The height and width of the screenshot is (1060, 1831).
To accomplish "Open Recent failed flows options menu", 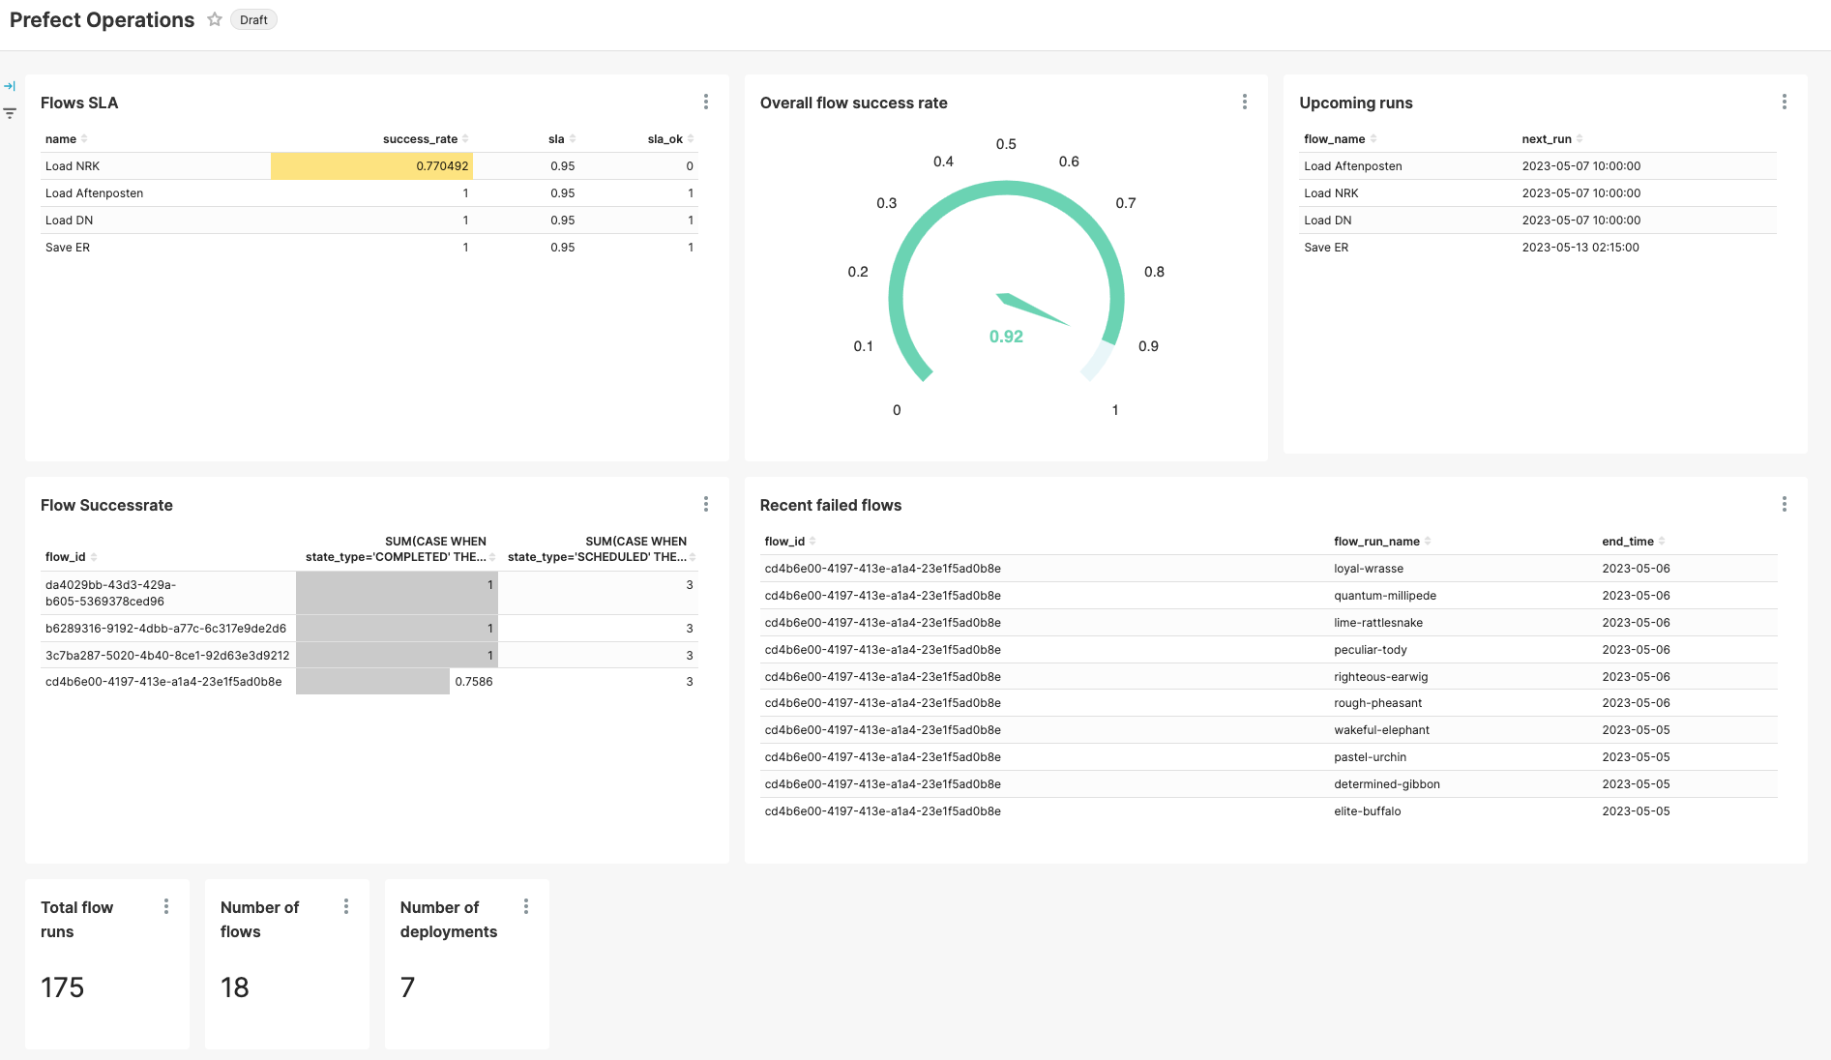I will click(1785, 504).
